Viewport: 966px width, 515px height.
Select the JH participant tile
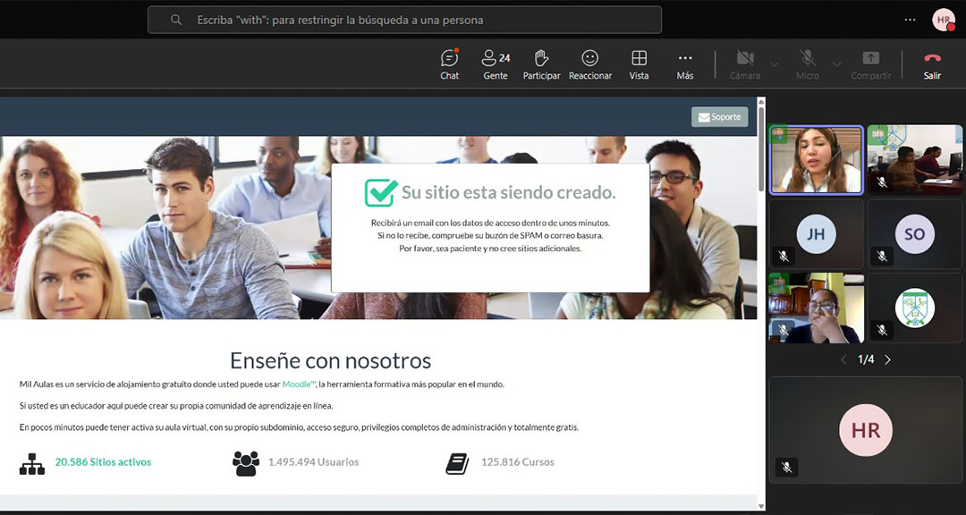point(816,235)
